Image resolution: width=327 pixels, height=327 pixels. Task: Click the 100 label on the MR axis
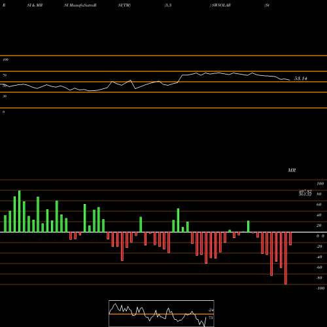tap(320, 184)
